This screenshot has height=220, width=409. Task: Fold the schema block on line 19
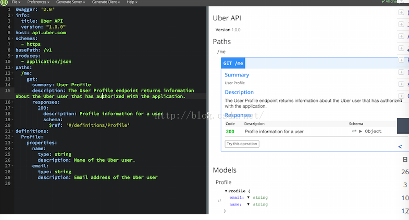point(13,120)
